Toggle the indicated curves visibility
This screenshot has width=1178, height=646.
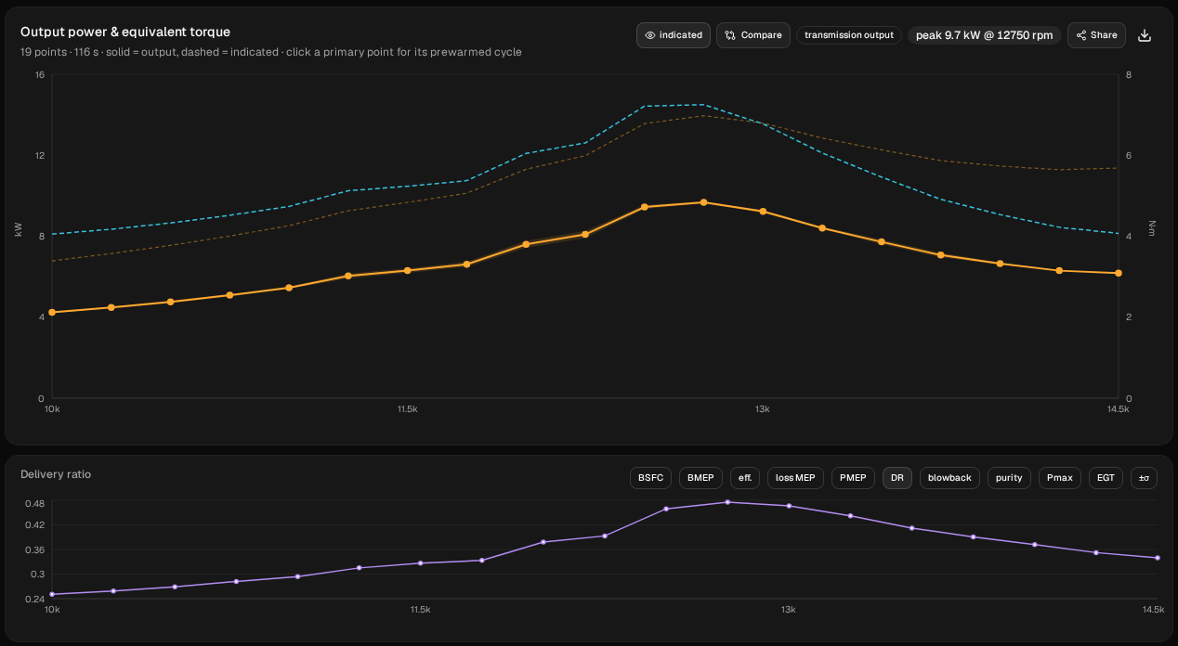point(674,35)
